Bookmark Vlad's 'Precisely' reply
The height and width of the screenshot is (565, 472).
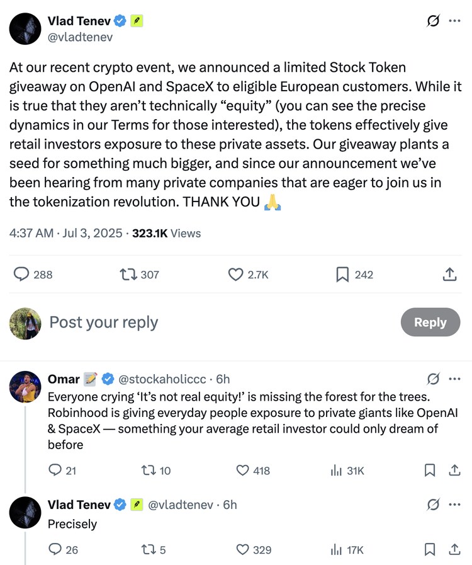430,550
